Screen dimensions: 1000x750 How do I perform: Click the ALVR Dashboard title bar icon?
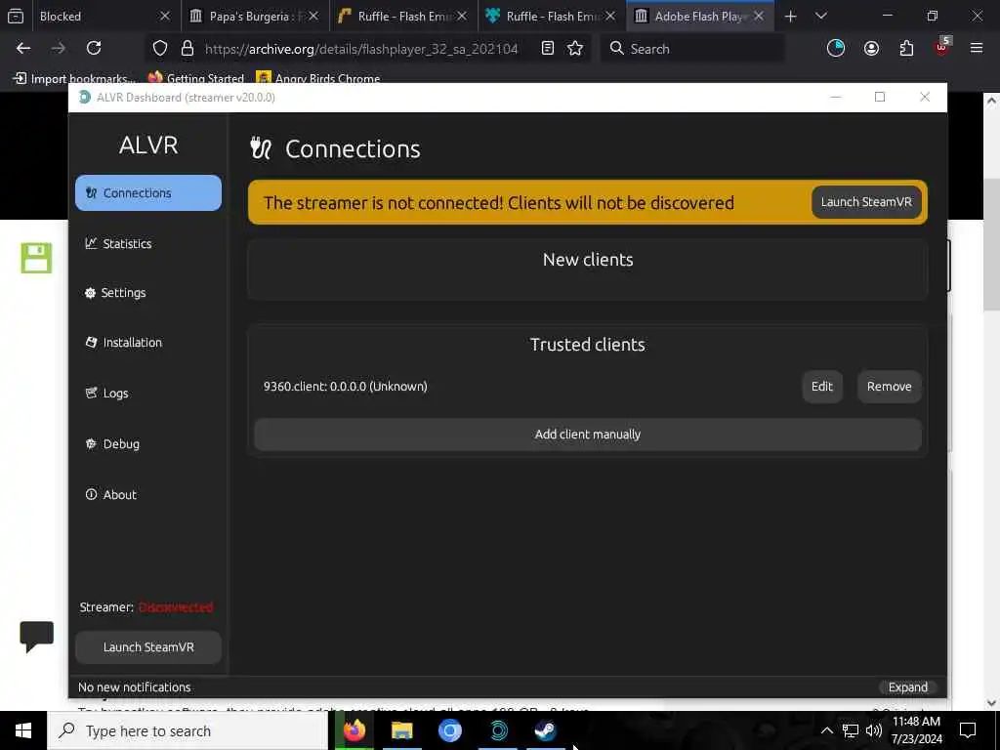[84, 97]
